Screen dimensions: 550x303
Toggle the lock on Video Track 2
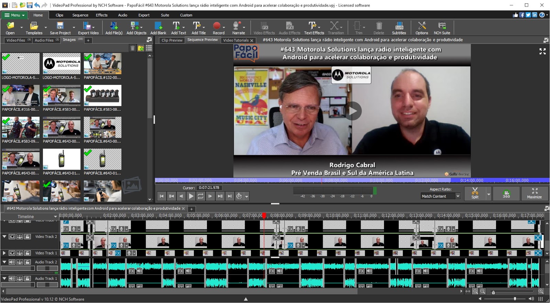pos(27,237)
